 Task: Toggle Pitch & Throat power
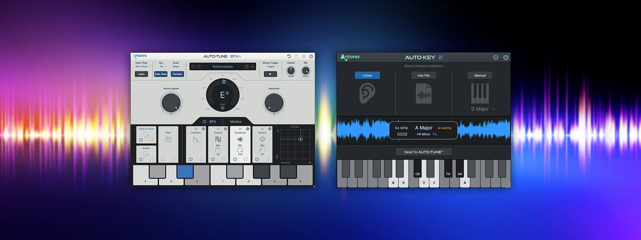(141, 140)
